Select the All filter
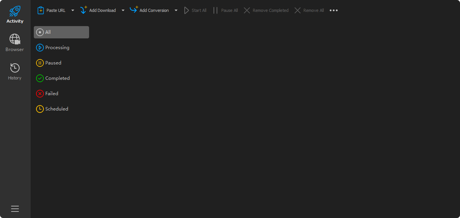Screen dimensions: 460x218 point(61,32)
